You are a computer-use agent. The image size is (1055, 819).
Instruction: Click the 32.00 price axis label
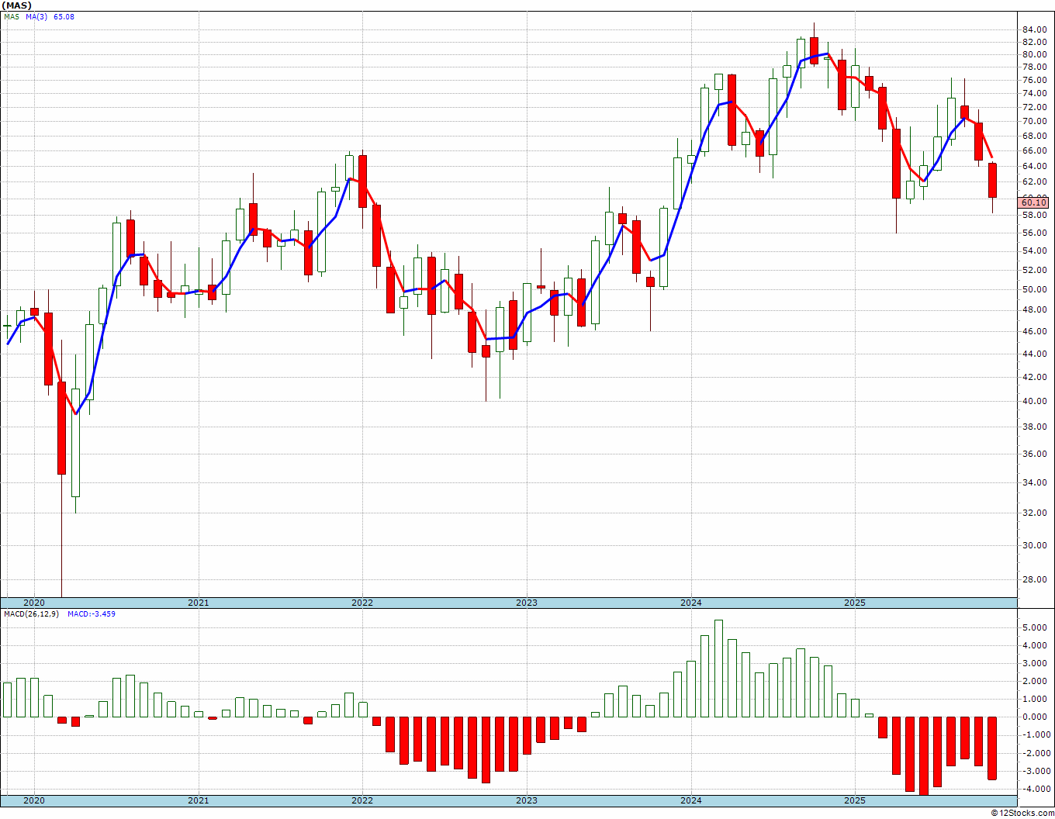[x=1034, y=513]
